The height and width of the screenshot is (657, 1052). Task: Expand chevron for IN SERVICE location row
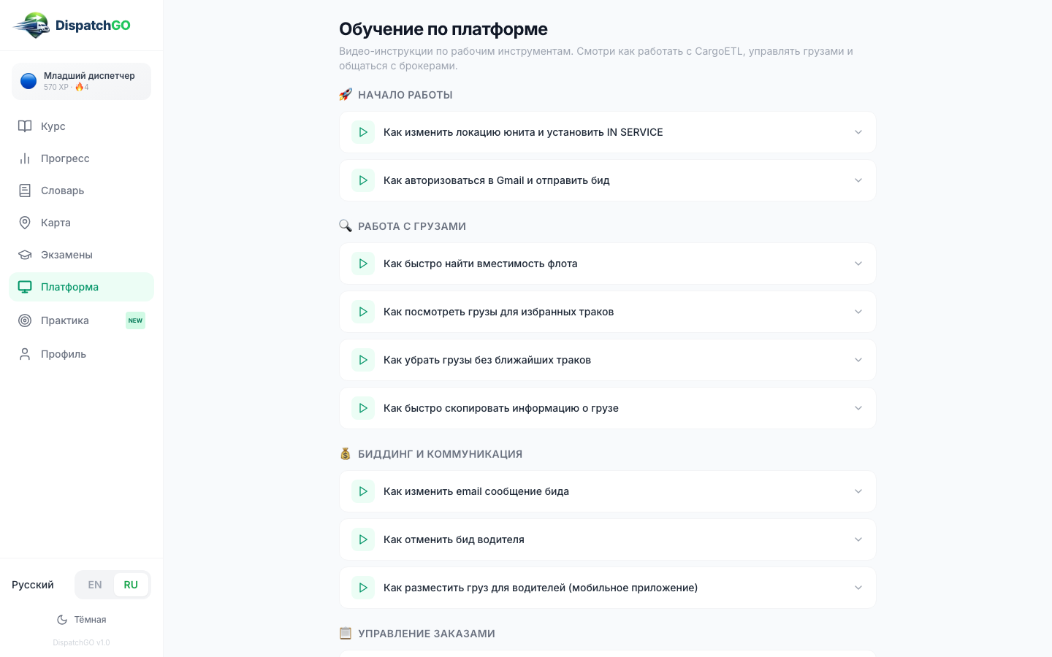pos(858,132)
